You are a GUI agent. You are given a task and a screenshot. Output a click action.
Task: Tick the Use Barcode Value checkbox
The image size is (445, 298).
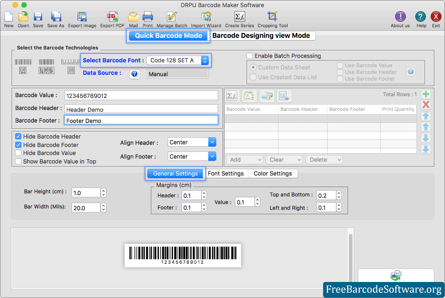340,65
